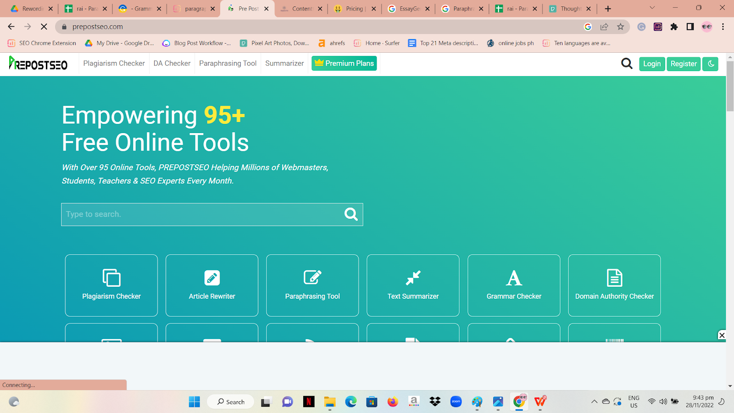Click the magnifier icon in the site header
This screenshot has height=413, width=734.
[x=627, y=63]
